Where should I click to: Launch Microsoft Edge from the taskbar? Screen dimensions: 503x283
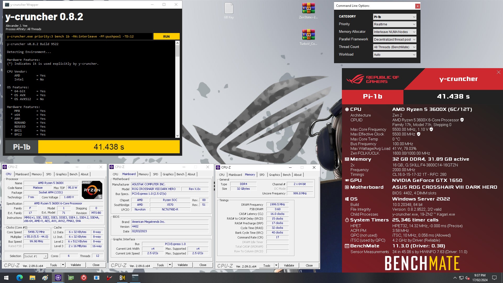(19, 278)
